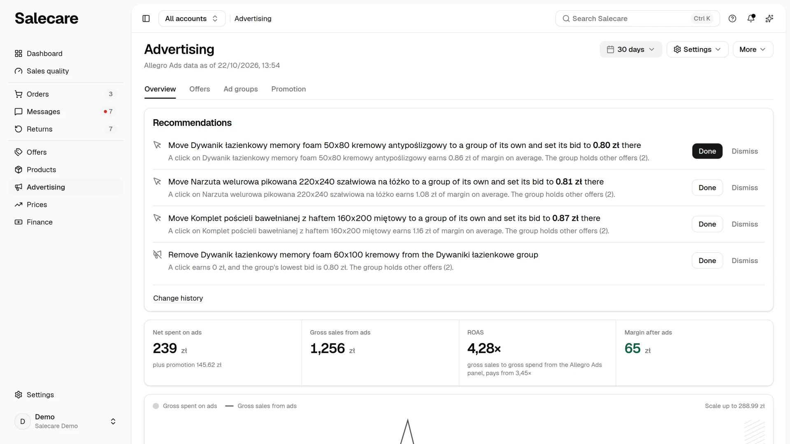Click the Advertising breadcrumb text
790x444 pixels.
tap(253, 18)
